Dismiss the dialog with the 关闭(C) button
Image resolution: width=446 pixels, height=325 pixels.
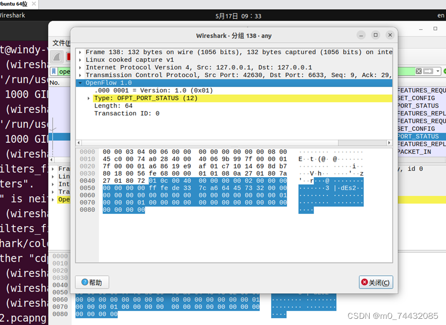(x=376, y=282)
